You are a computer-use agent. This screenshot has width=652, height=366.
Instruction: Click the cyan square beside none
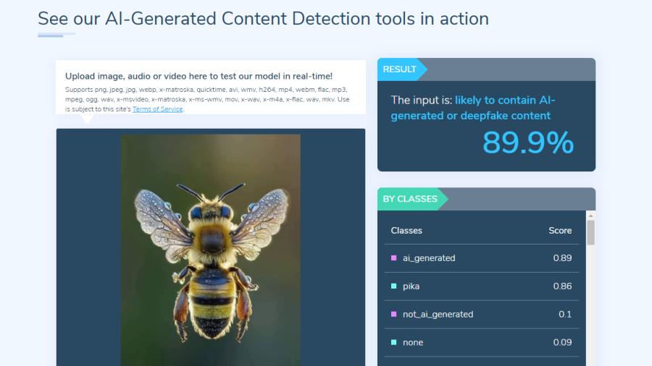click(x=393, y=343)
